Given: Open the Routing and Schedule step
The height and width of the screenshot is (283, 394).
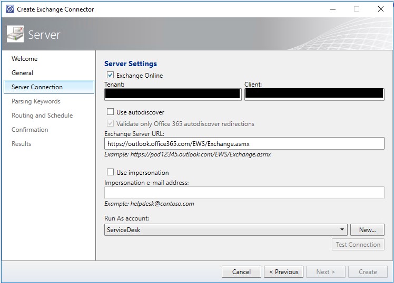Looking at the screenshot, I should [x=42, y=116].
